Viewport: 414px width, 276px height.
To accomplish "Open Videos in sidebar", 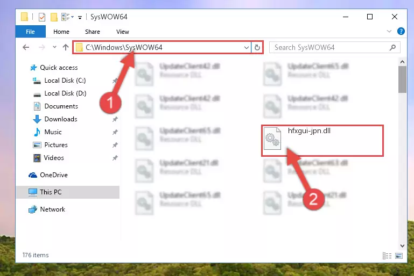I will tap(54, 158).
